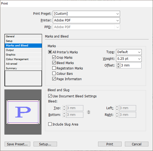Uncheck Use Document Bleed Settings

pos(50,96)
